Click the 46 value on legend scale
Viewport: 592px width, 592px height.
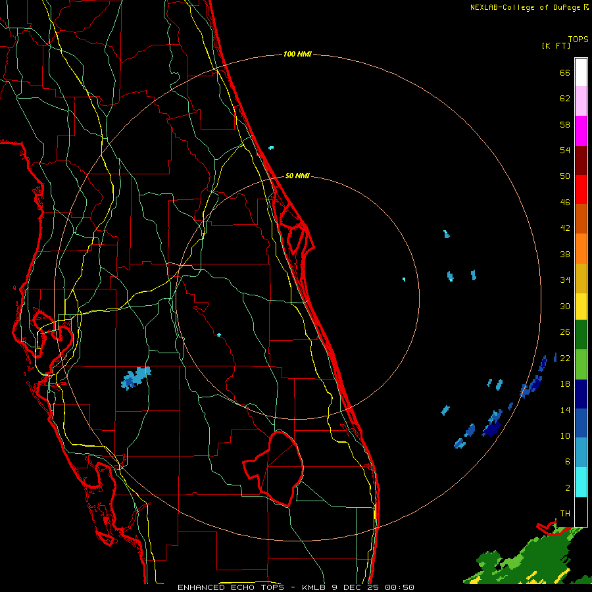click(x=565, y=203)
